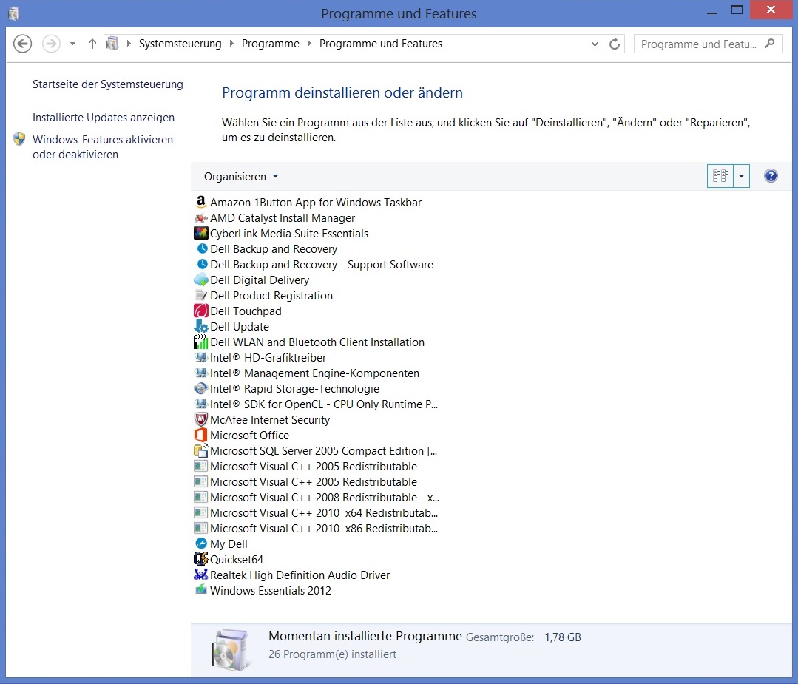Image resolution: width=798 pixels, height=684 pixels.
Task: Open Windows-Features aktivieren oder deaktivieren link
Action: 103,146
